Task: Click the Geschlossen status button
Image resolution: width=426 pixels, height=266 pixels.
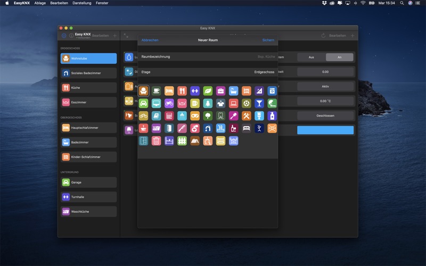Action: tap(325, 115)
